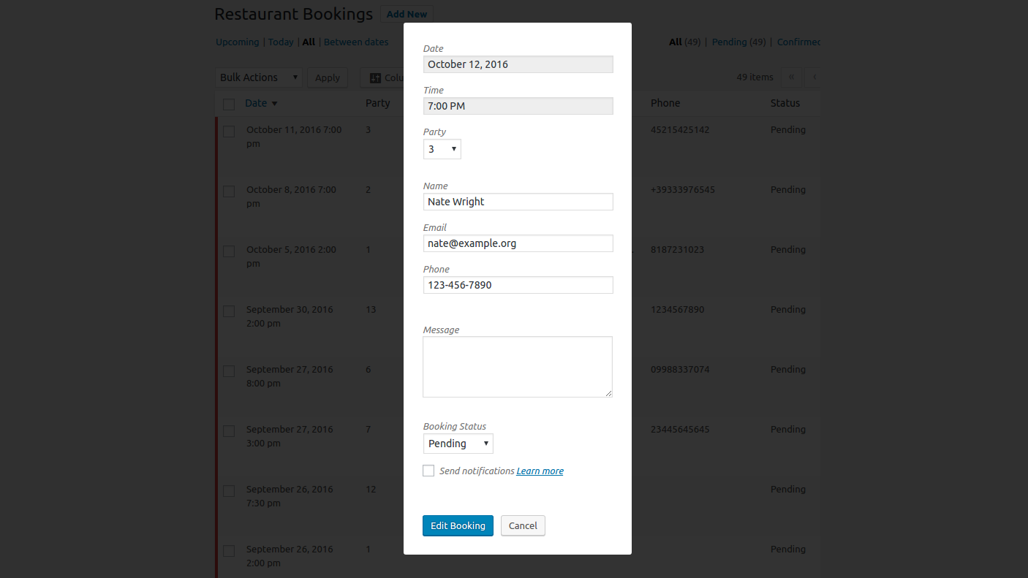This screenshot has width=1028, height=578.
Task: Select the October 8, 2016 booking checkbox
Action: click(229, 191)
